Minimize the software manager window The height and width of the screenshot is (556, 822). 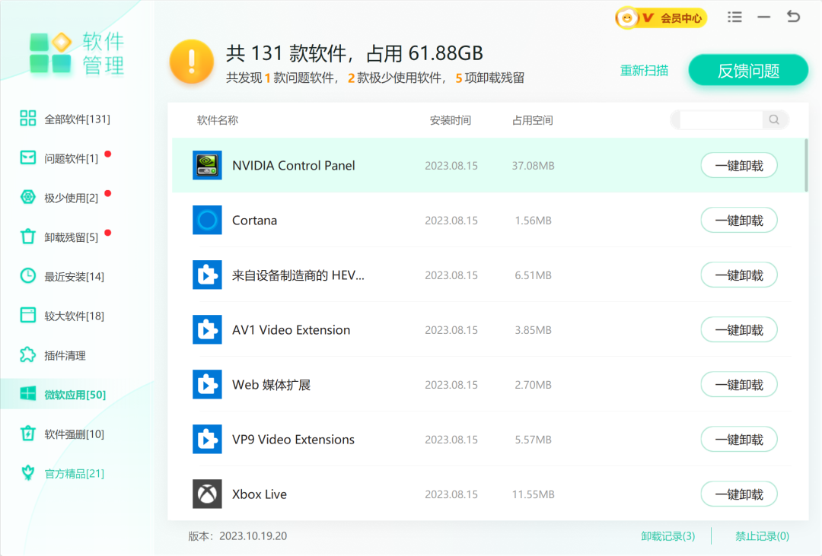pos(764,17)
